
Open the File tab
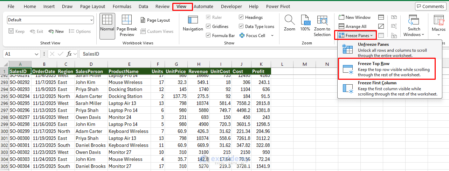click(11, 7)
